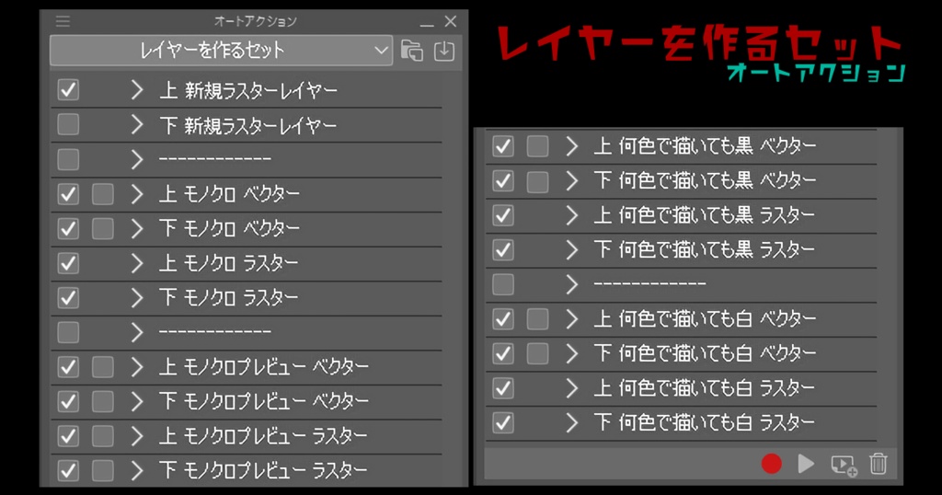Select the 上 何色で描いても白 ベクター action row
This screenshot has width=942, height=495.
tap(682, 319)
